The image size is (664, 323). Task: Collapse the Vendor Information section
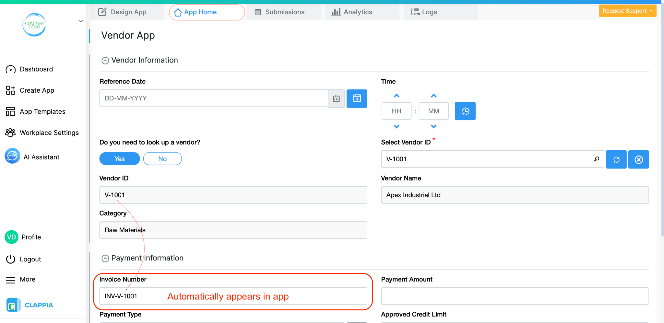[x=105, y=60]
